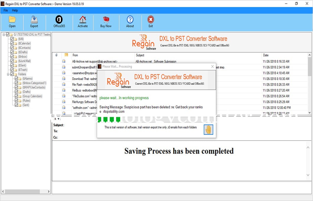The width and height of the screenshot is (313, 201).
Task: Click mail icon for FileHungry Software row
Action: click(x=64, y=102)
